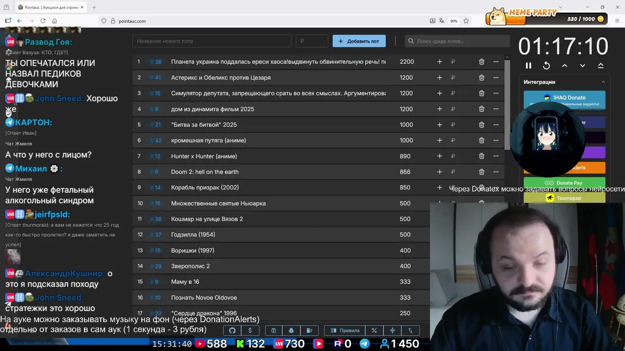Image resolution: width=625 pixels, height=351 pixels.
Task: Add points to Doom 2 lot
Action: click(x=439, y=172)
